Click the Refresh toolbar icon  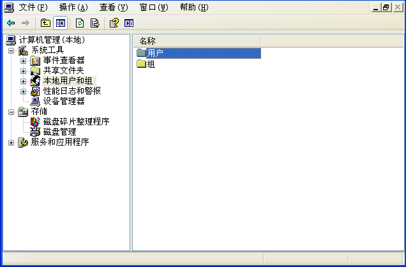point(80,23)
